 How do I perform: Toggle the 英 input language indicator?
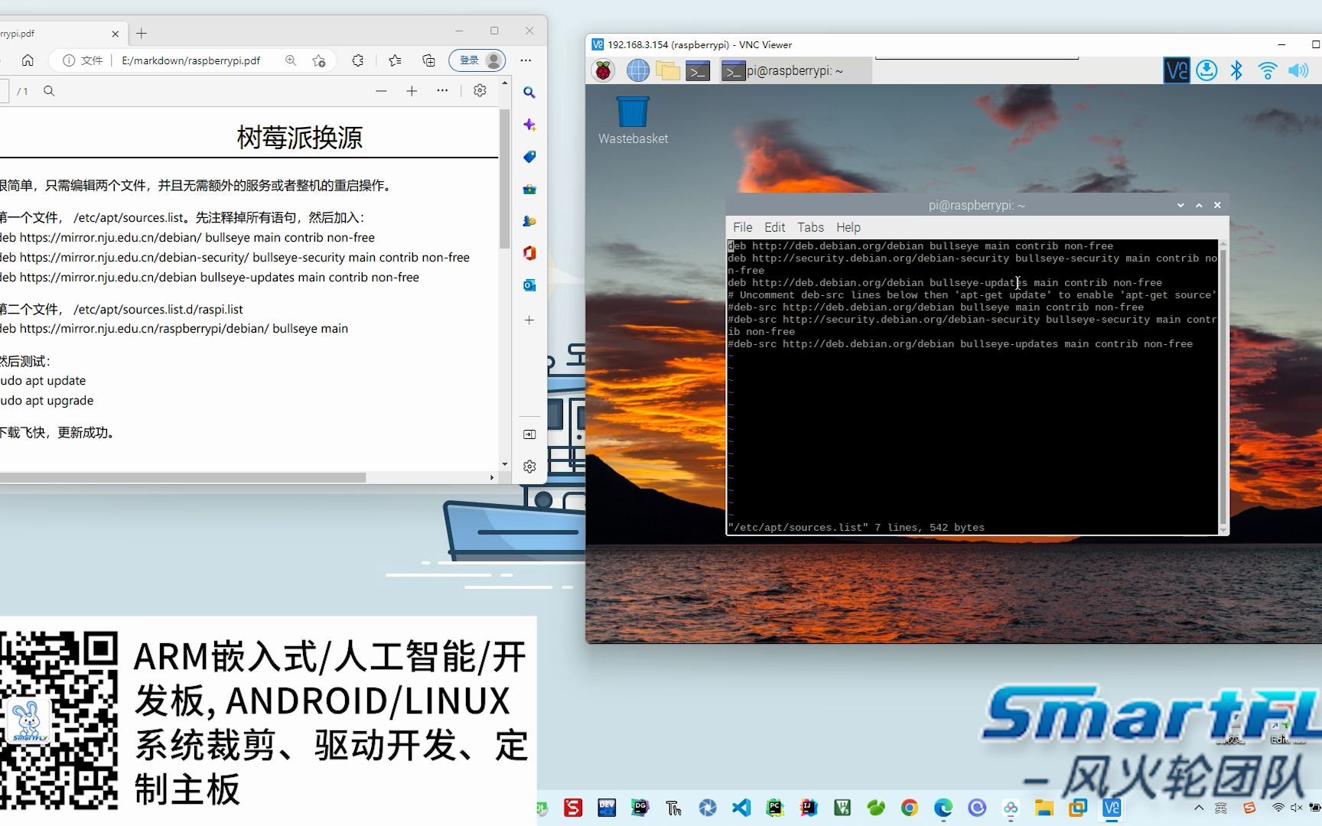point(1221,808)
